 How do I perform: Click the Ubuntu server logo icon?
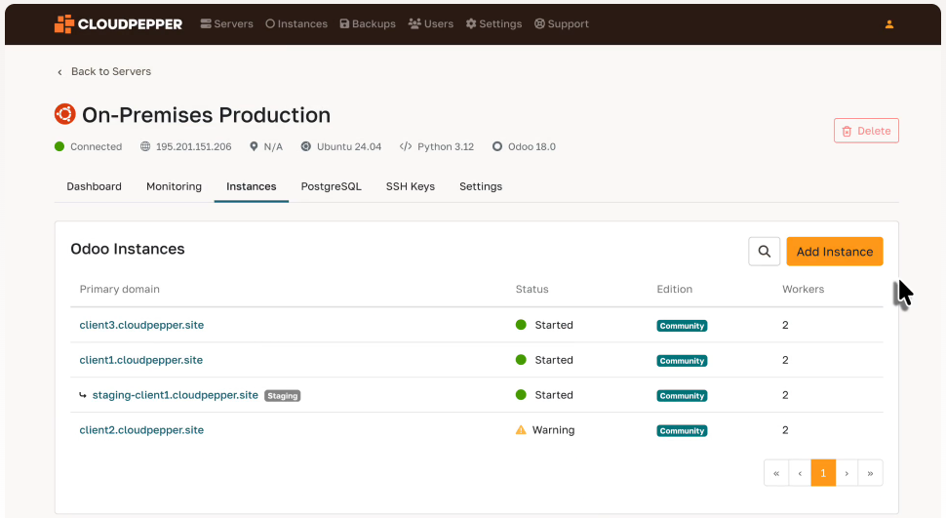[64, 115]
